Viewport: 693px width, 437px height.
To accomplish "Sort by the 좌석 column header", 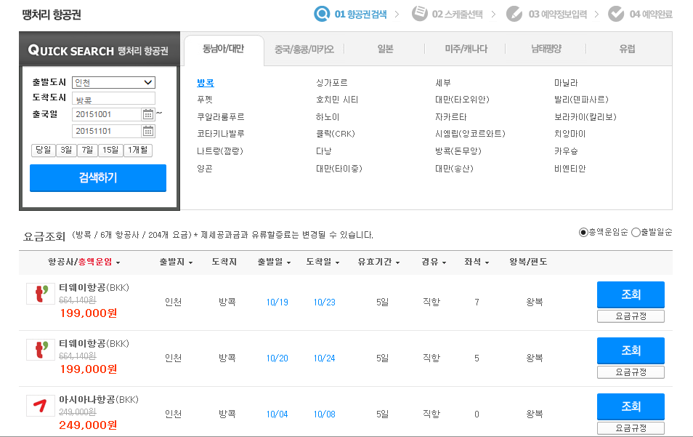I will pos(477,262).
